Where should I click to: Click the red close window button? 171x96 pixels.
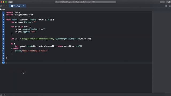1,2
